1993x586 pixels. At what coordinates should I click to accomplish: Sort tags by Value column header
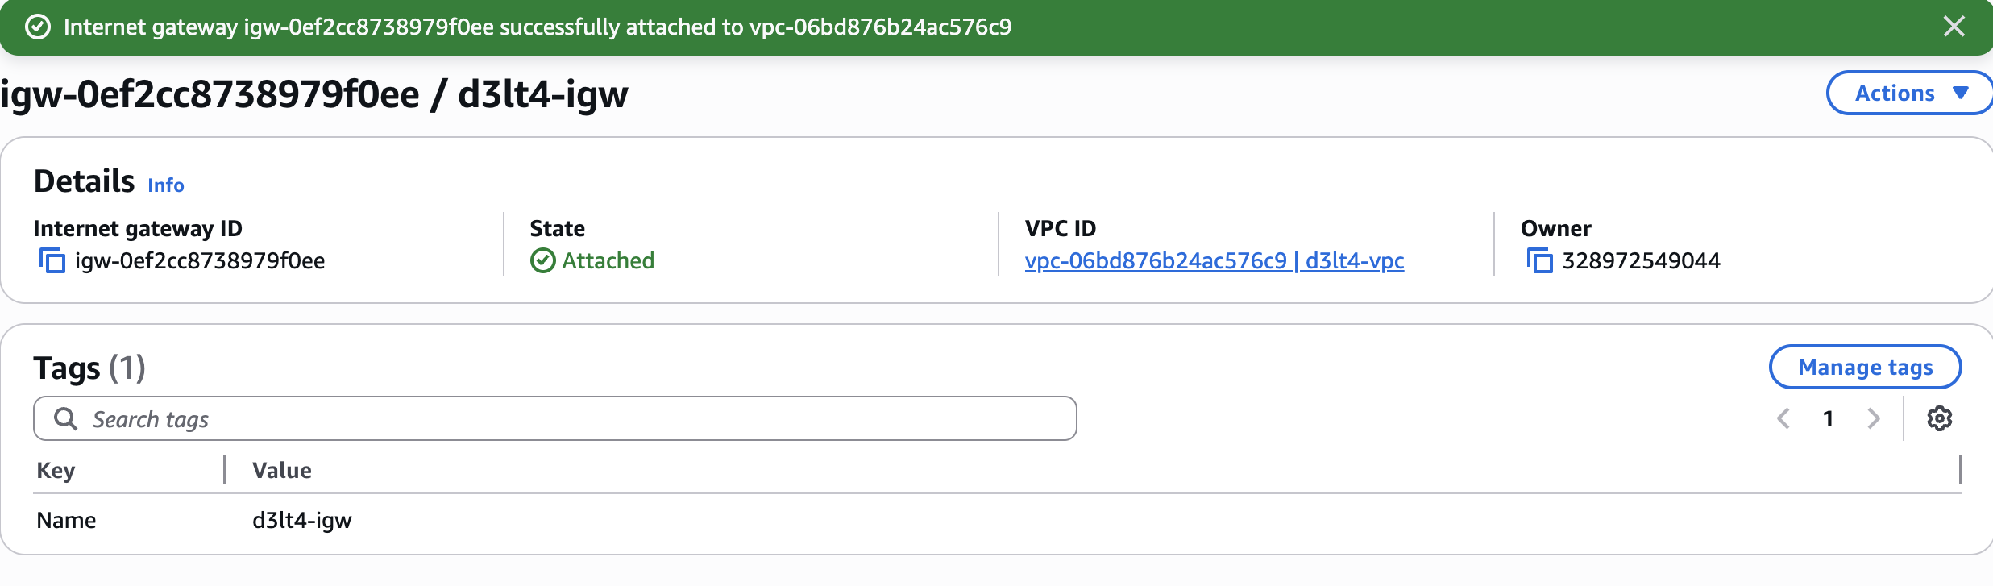pyautogui.click(x=281, y=471)
